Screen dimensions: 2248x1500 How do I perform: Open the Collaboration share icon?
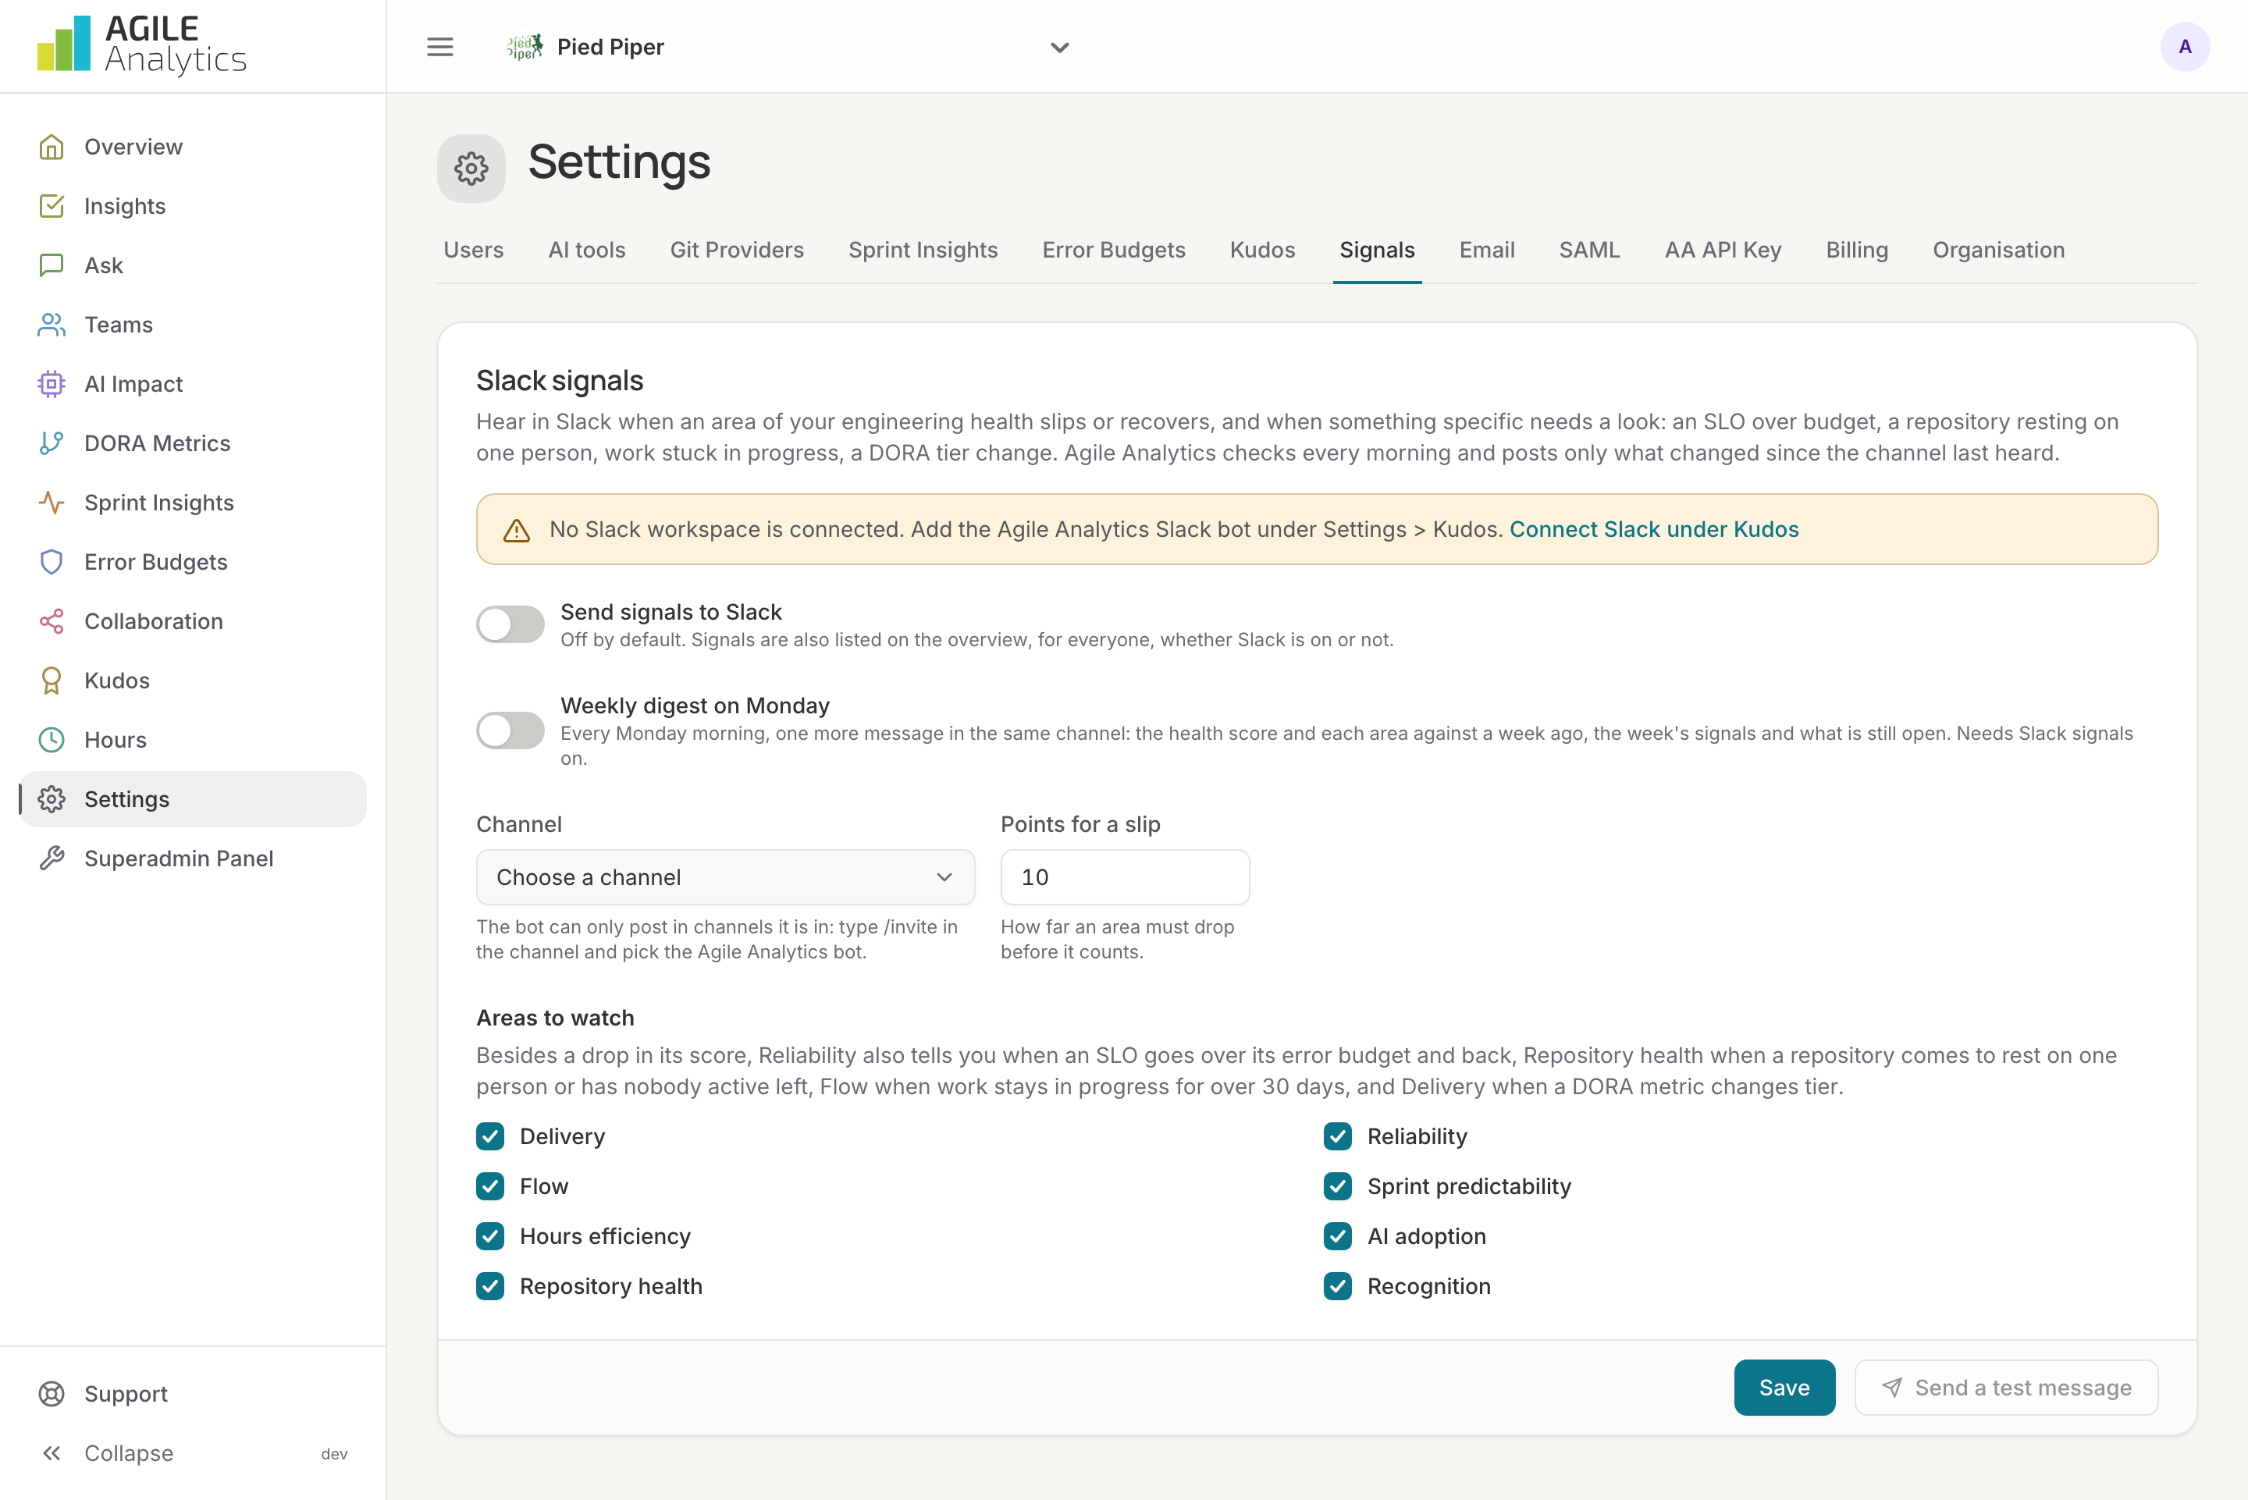coord(52,621)
